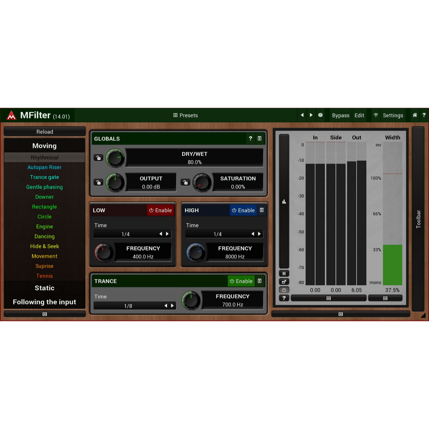Click the meter histogram icon
This screenshot has width=429, height=429.
284,202
